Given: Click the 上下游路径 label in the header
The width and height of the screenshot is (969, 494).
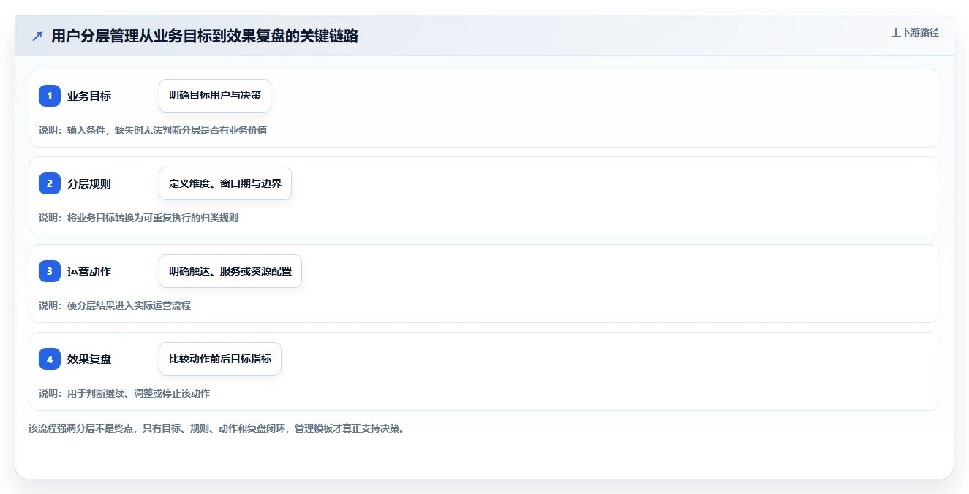Looking at the screenshot, I should (x=915, y=32).
